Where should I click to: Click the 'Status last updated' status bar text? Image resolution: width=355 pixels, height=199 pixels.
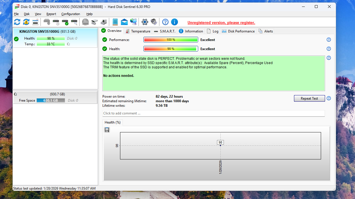tap(54, 188)
